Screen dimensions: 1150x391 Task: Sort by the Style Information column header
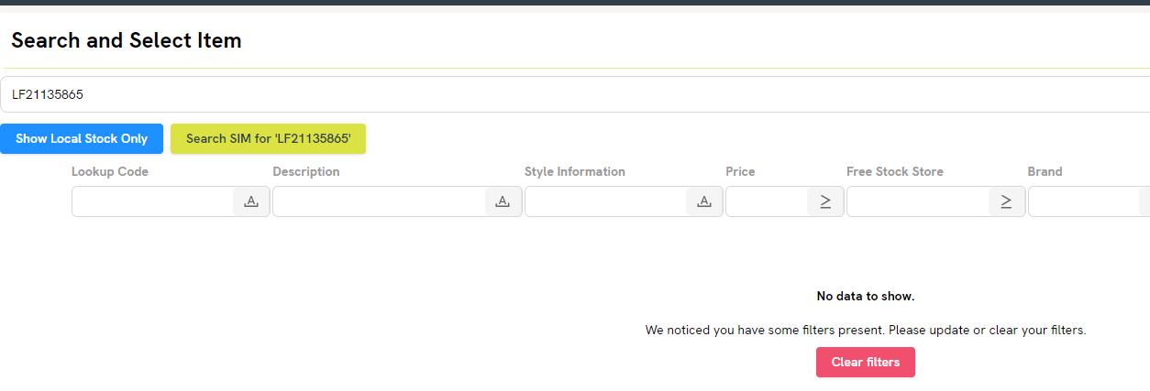[x=575, y=171]
